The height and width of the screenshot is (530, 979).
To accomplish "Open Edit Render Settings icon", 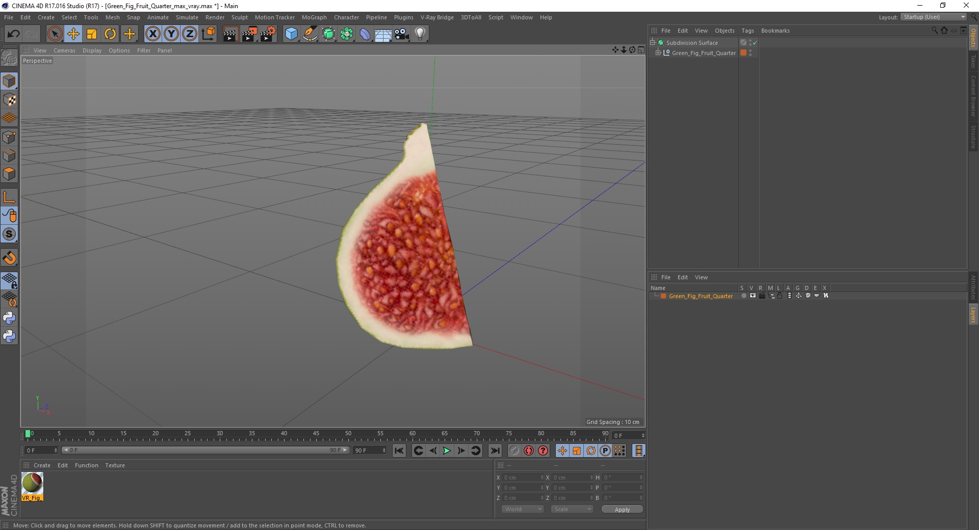I will pos(268,34).
